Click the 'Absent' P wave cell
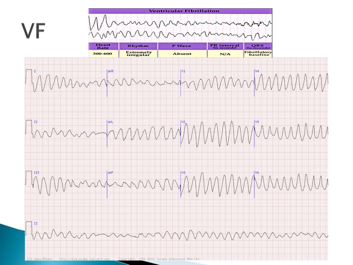 click(x=182, y=54)
